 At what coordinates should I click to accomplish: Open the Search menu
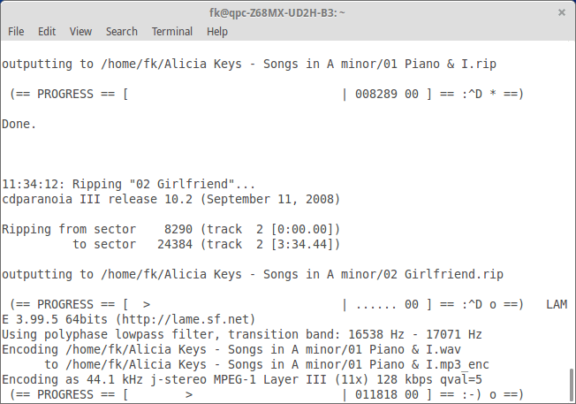(x=121, y=31)
